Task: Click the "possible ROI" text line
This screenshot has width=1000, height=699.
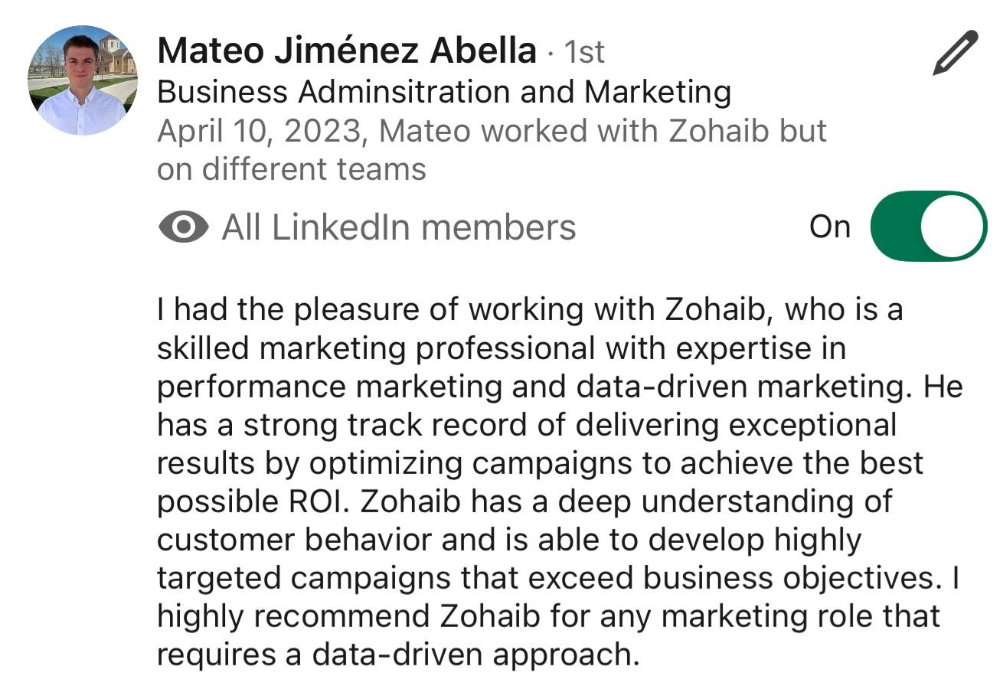Action: tap(525, 501)
